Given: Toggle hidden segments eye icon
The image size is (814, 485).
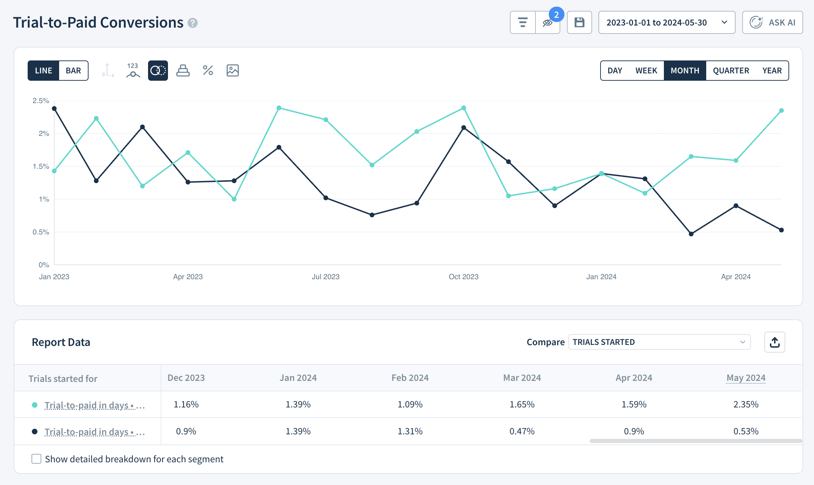Looking at the screenshot, I should coord(547,23).
